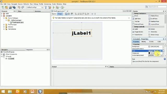Activate Connection Mode in designer toolbar
Viewport: 167px width, 94px height.
[x=69, y=14]
